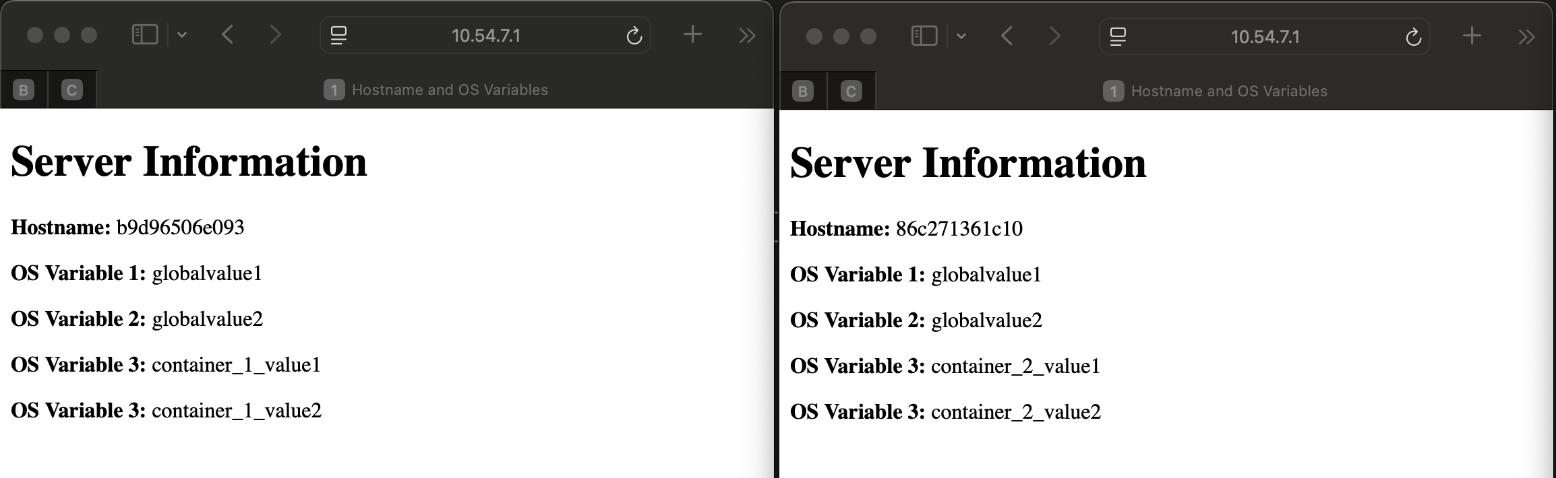Expand sidebar dropdown chevron in right window
Image resolution: width=1556 pixels, height=478 pixels.
click(x=961, y=36)
